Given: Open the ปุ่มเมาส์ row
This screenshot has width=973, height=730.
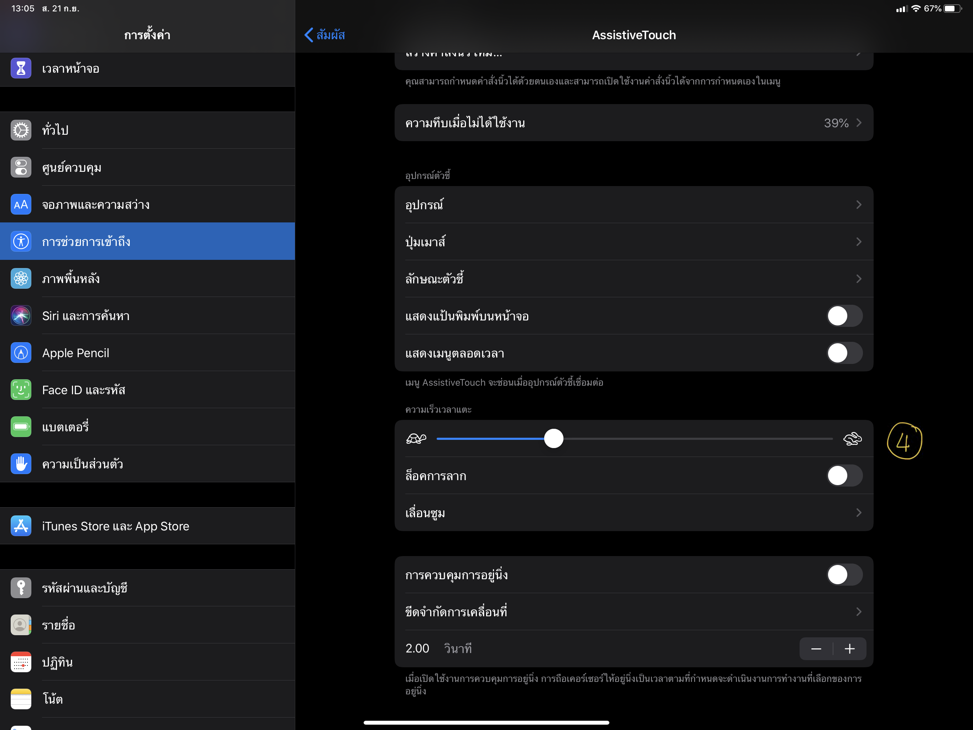Looking at the screenshot, I should pos(634,241).
